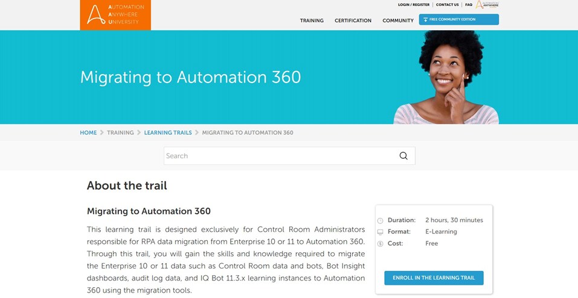
Task: Click the Cost label
Action: coord(395,243)
